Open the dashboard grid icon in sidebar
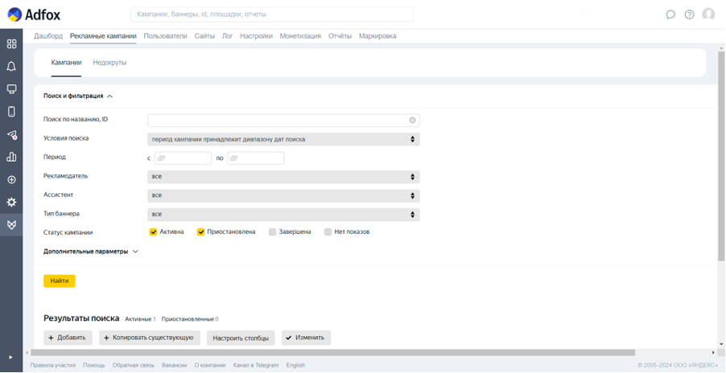This screenshot has height=373, width=726. pyautogui.click(x=11, y=43)
